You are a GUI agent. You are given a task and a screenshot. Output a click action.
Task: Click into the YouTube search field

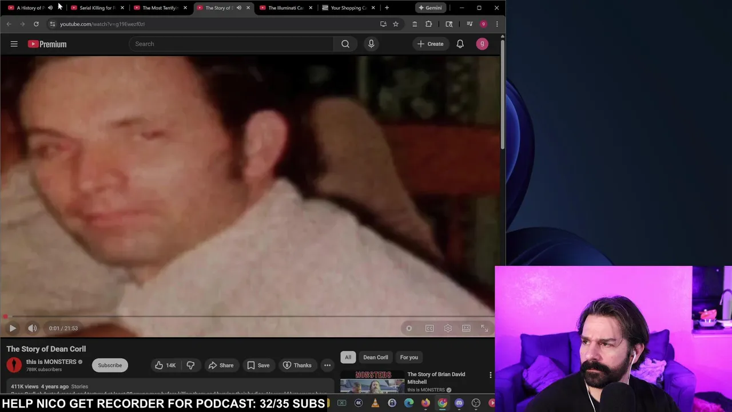[231, 44]
